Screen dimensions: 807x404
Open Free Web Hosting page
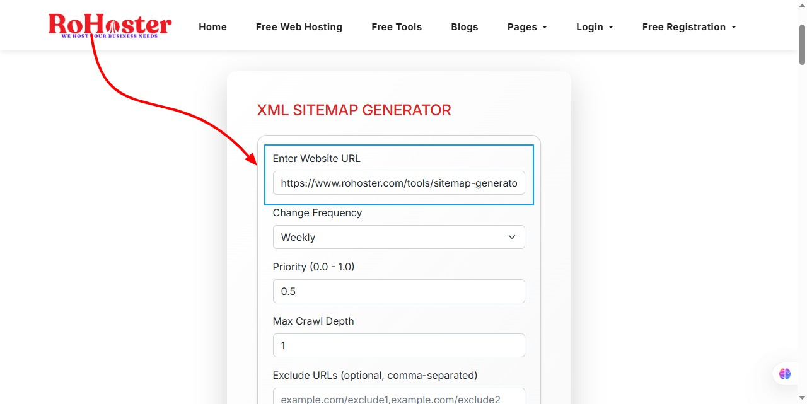pos(299,27)
